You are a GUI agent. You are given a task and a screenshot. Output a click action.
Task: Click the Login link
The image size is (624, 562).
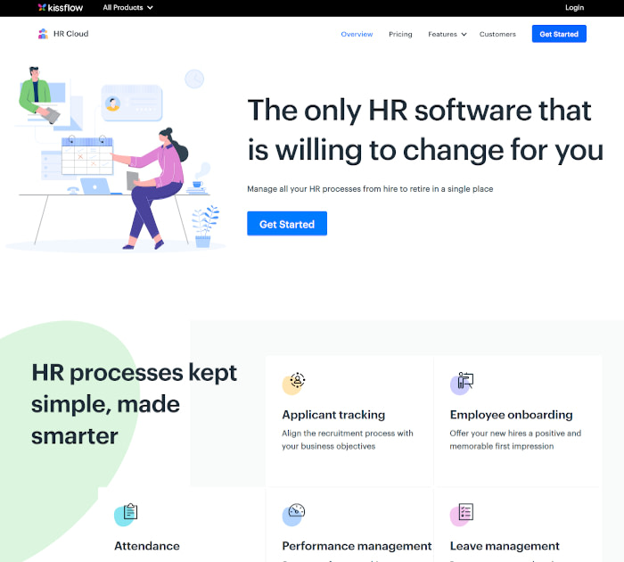574,7
